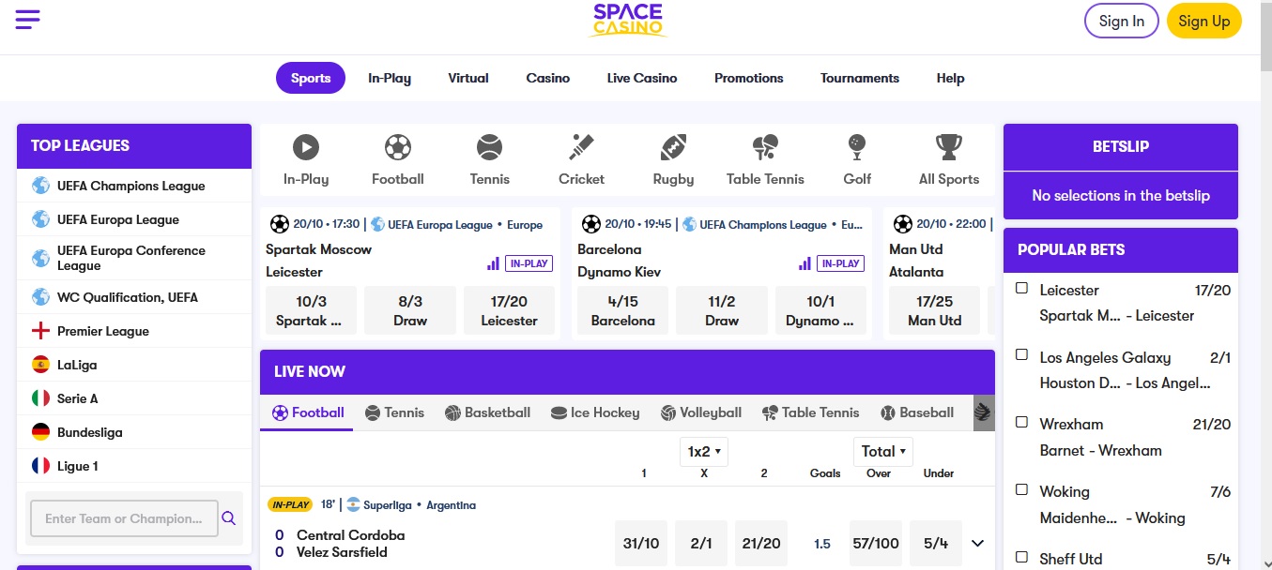Tick the Wrexham popular bet checkbox
Viewport: 1272px width, 570px height.
pyautogui.click(x=1022, y=422)
